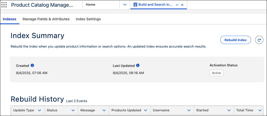Open Products Updated column menu chevron

coord(146,110)
